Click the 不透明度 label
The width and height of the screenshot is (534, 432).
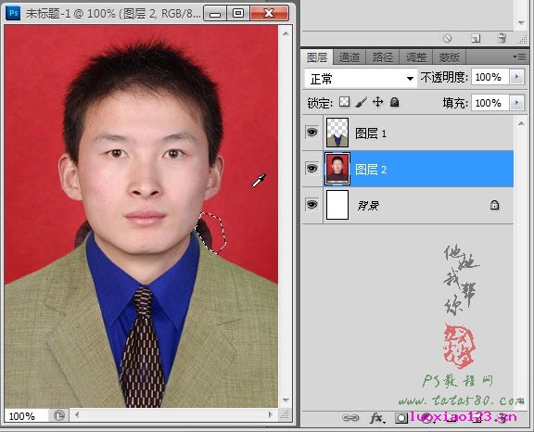tap(444, 78)
